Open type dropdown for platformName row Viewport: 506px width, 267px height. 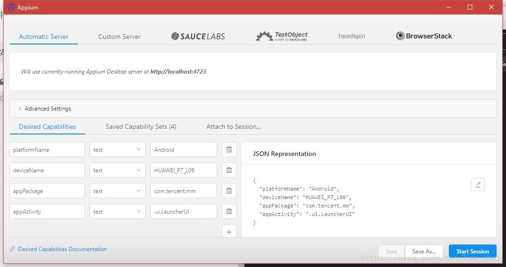click(x=118, y=149)
